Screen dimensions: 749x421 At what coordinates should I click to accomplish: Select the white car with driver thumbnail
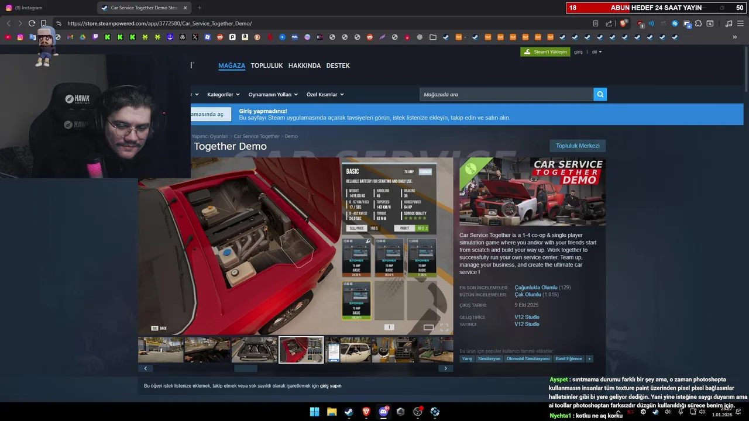[348, 350]
